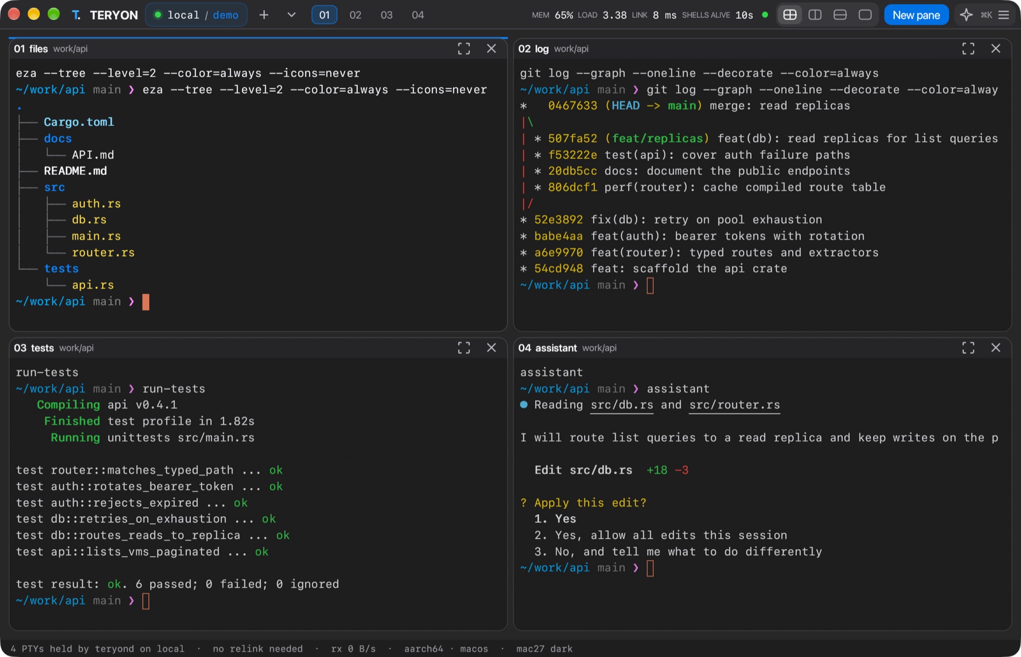This screenshot has width=1021, height=657.
Task: Click the green shells alive status dot
Action: coord(765,15)
